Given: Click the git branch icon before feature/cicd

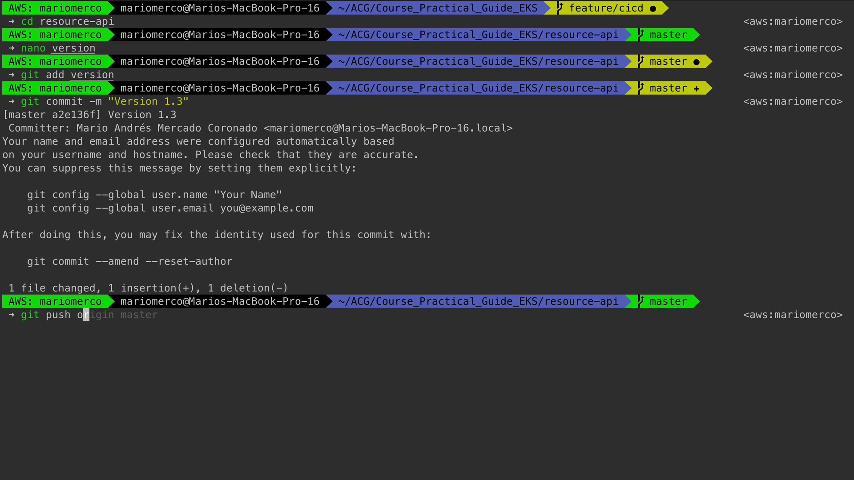Looking at the screenshot, I should point(560,8).
